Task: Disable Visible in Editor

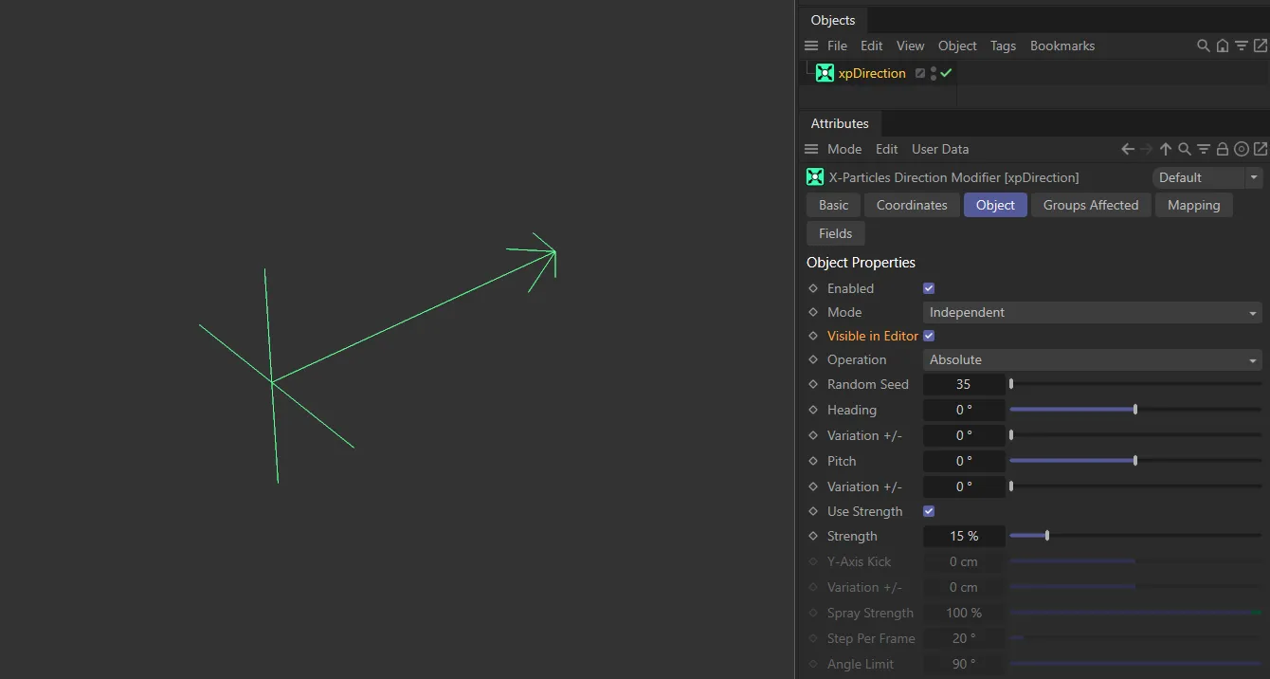Action: point(928,336)
